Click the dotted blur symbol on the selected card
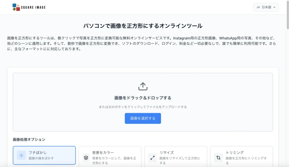 [21, 155]
